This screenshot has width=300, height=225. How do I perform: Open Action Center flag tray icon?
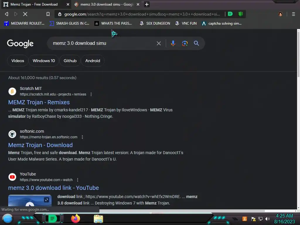click(253, 219)
